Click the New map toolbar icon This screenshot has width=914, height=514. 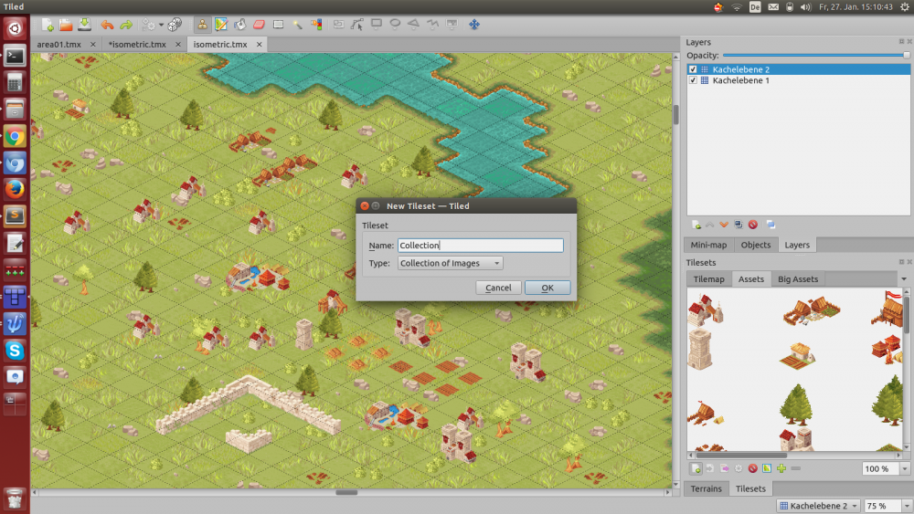click(x=48, y=25)
